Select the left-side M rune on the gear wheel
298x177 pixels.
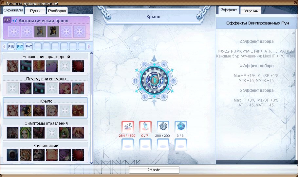pos(135,81)
